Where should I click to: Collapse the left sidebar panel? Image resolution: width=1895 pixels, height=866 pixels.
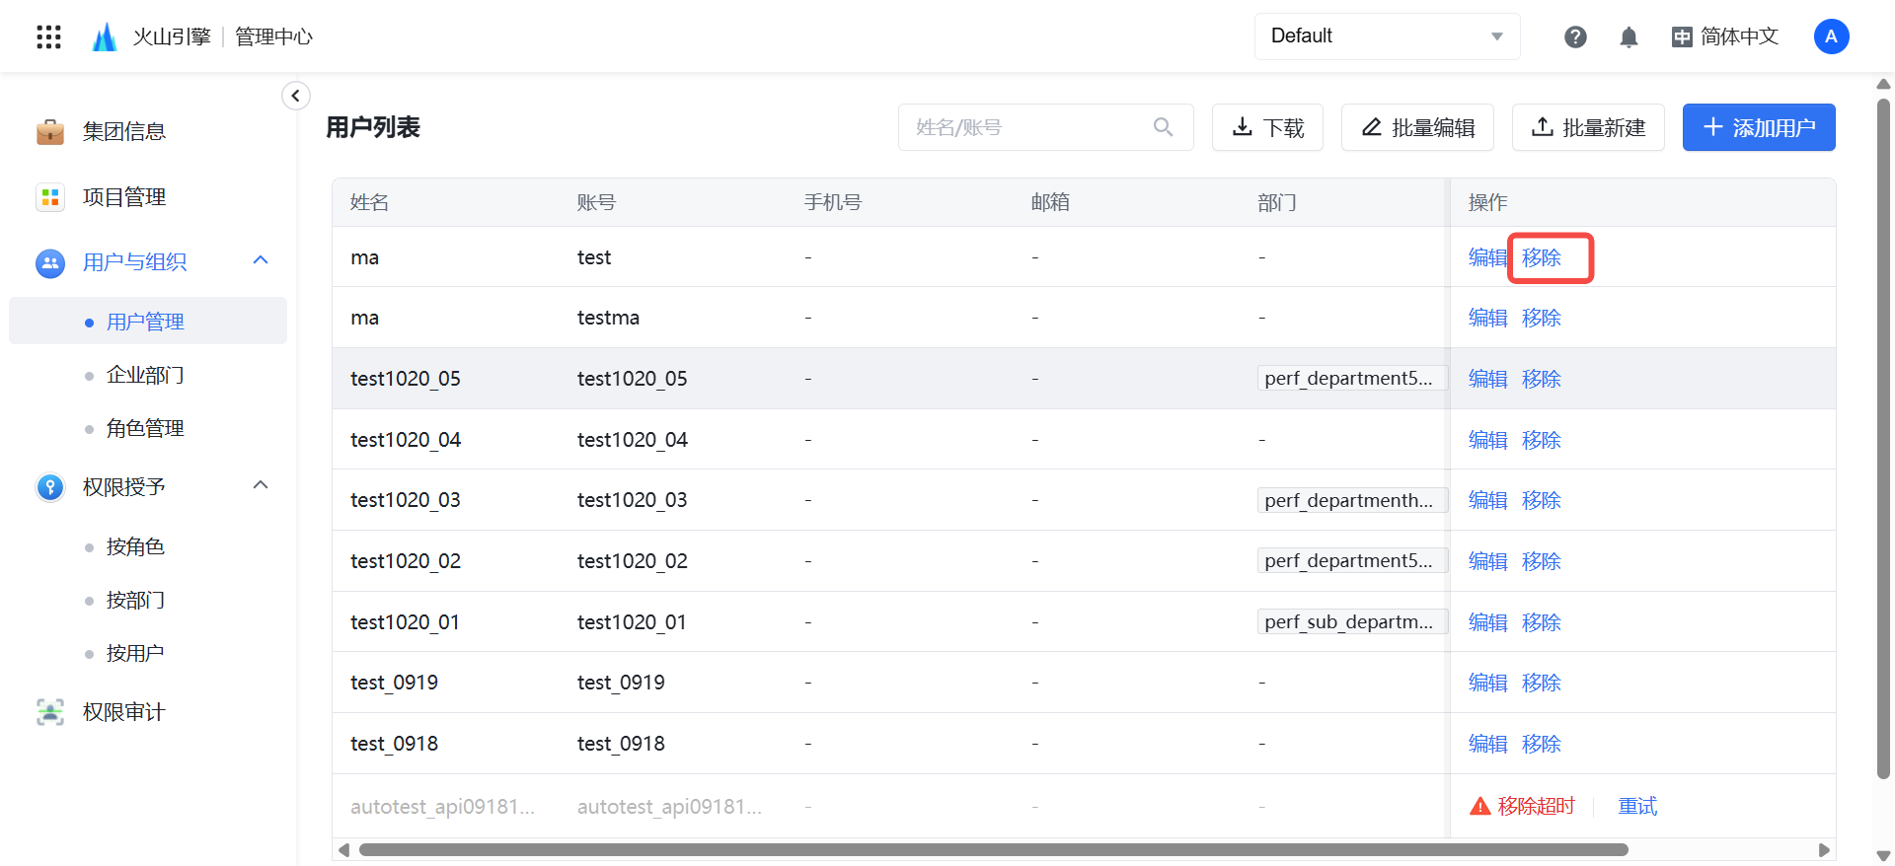pos(295,96)
